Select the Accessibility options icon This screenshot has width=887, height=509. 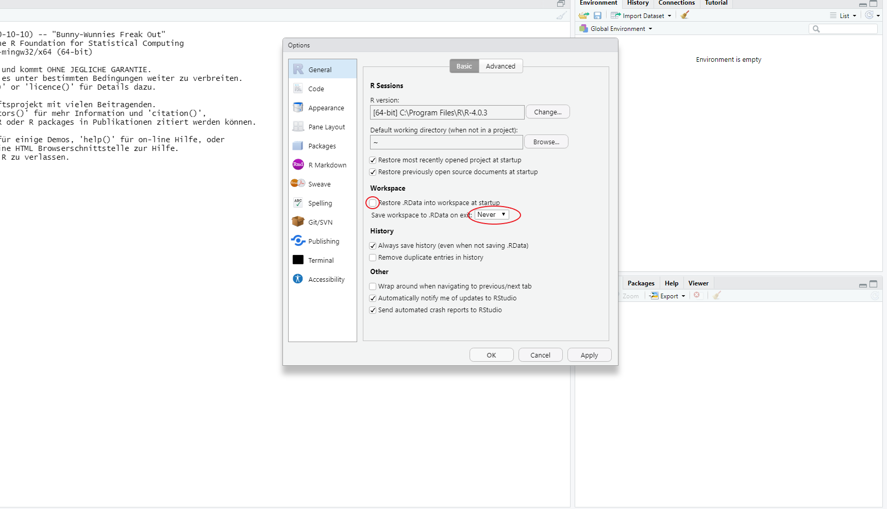coord(298,279)
